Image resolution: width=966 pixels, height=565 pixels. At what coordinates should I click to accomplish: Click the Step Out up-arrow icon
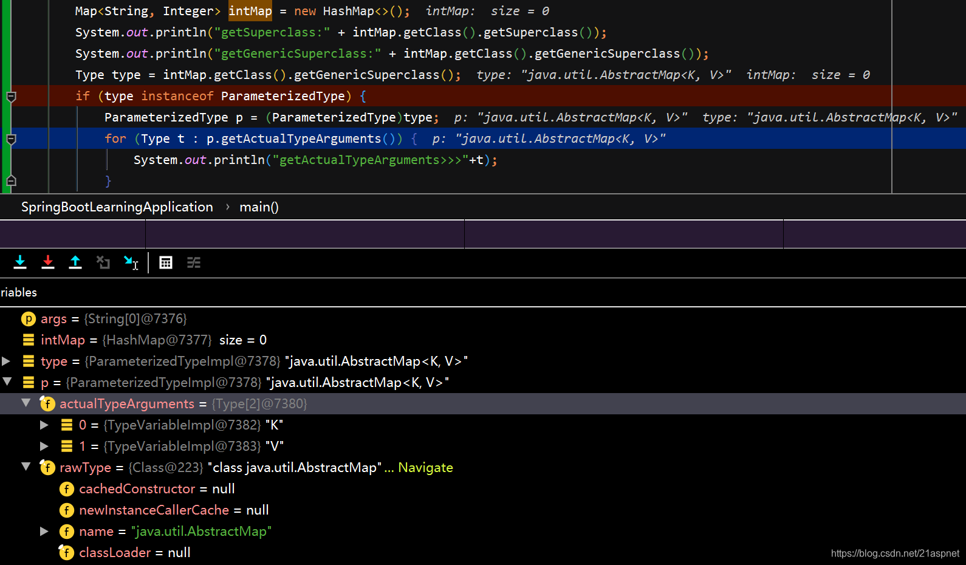click(75, 262)
